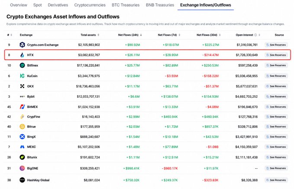Click Bybit 7d net flow +$138.07M
The image size is (294, 189).
click(169, 96)
